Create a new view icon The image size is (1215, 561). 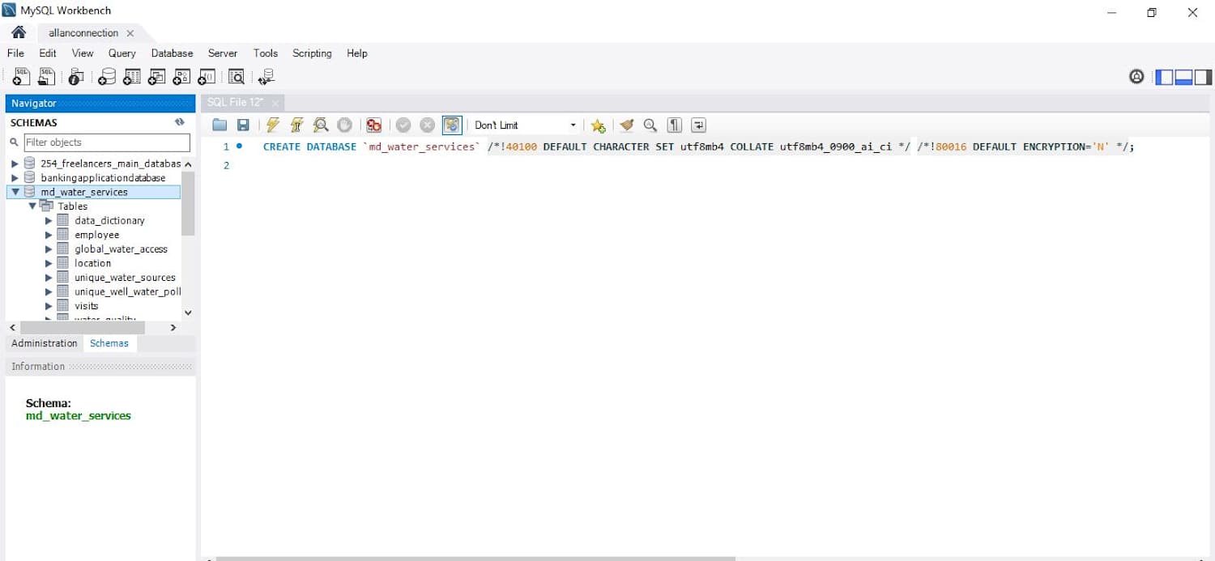point(157,77)
